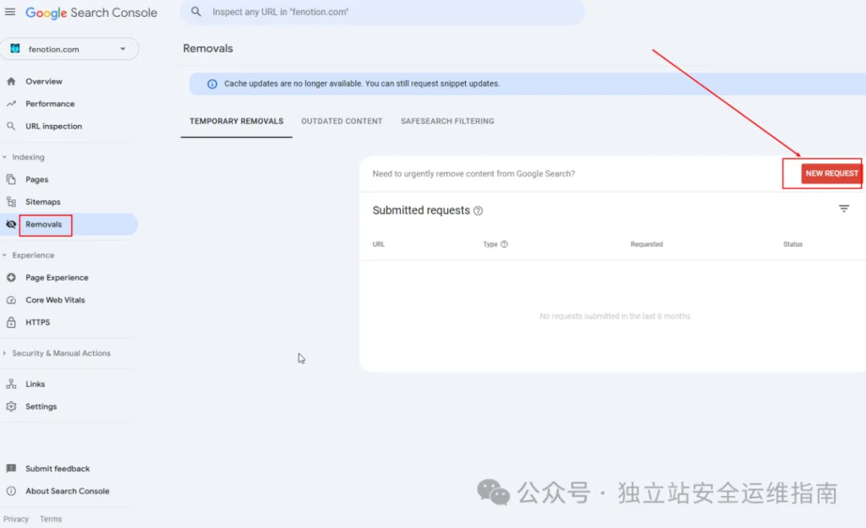Click the Performance trend icon

pos(11,104)
